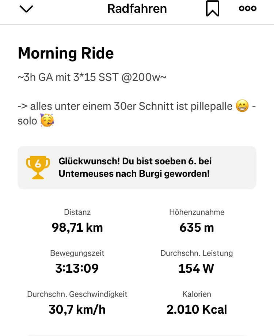
Task: Bookmark this ride
Action: 212,9
